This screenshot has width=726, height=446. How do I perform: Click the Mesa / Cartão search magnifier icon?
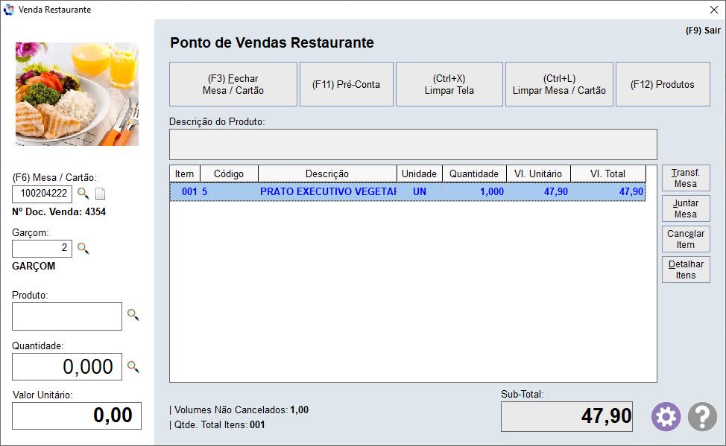(83, 194)
